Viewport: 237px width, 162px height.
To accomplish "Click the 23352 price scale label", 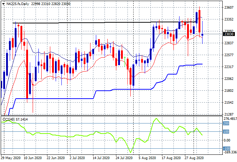I will (229, 19).
